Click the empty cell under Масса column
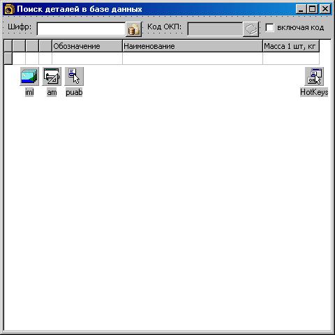The height and width of the screenshot is (335, 335). (x=291, y=59)
